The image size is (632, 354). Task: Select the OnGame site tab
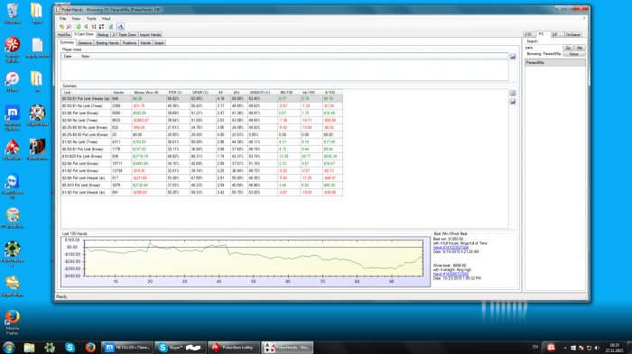coord(573,34)
